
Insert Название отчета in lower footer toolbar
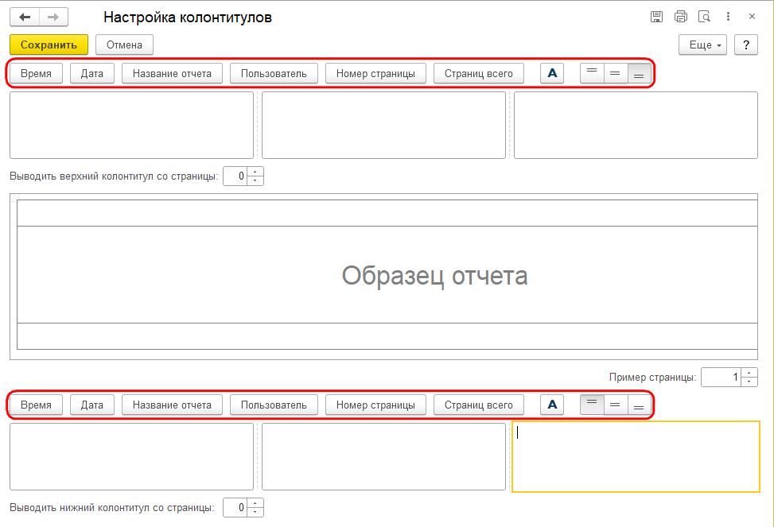click(x=173, y=405)
